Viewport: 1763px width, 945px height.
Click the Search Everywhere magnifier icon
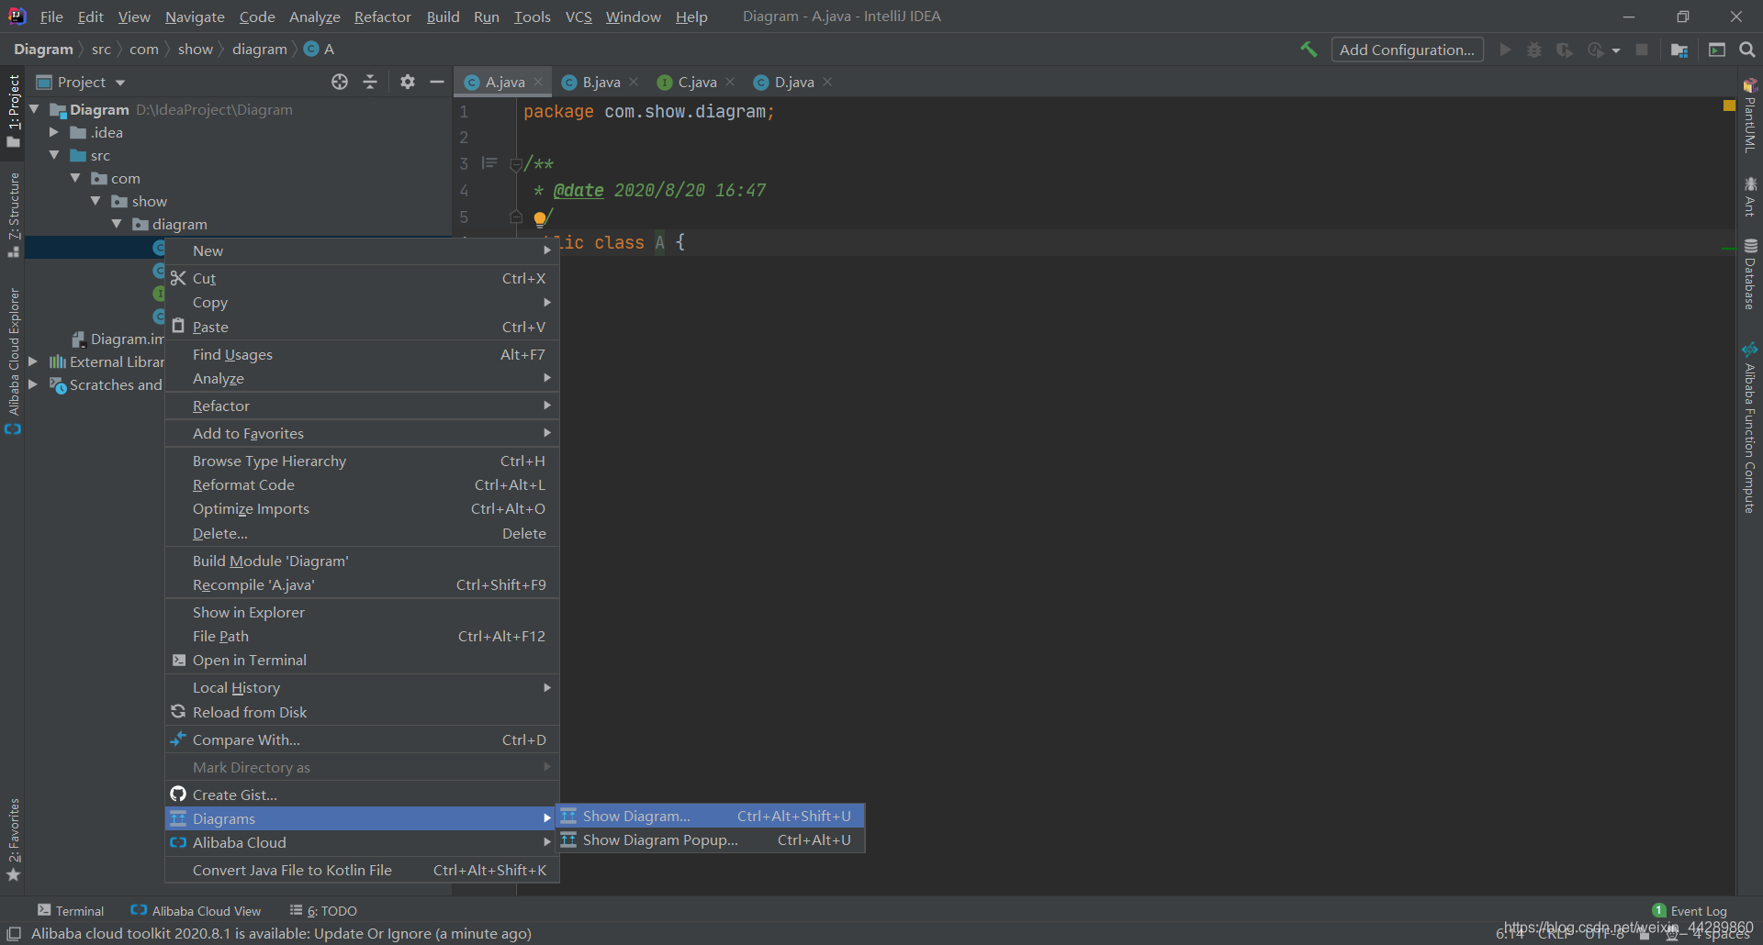[1747, 50]
